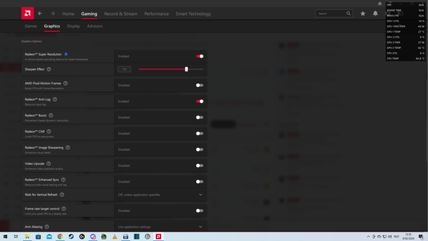
Task: Open the Windows Start menu
Action: click(5, 236)
